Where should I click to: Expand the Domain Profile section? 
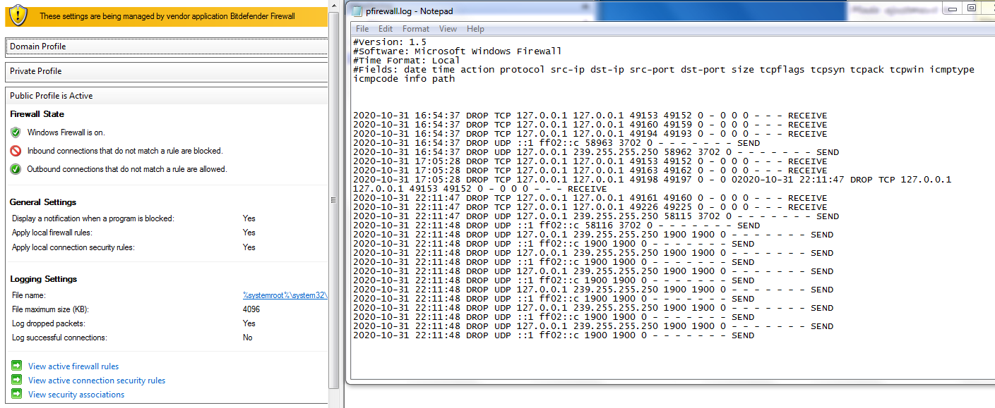(x=167, y=47)
